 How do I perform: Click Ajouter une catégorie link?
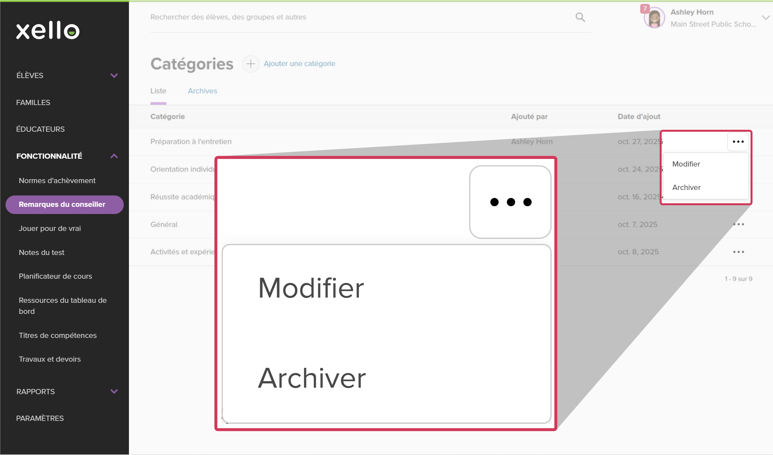(299, 64)
